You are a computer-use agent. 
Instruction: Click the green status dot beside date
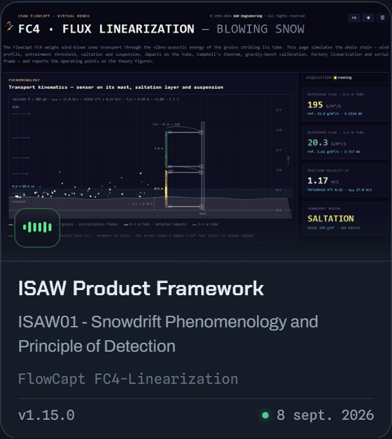click(x=265, y=415)
